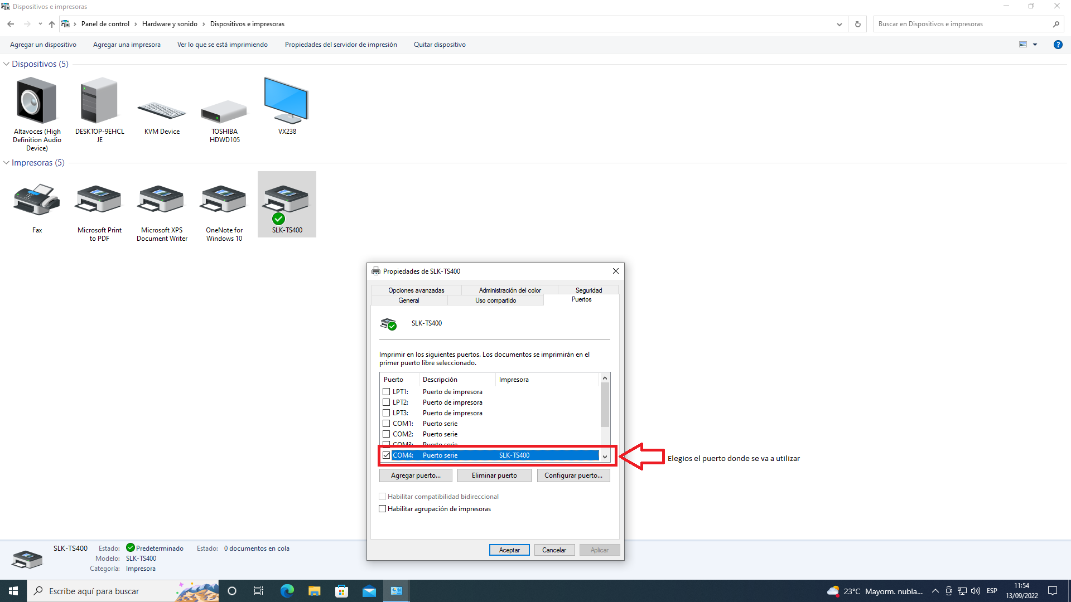Screen dimensions: 1071x602
Task: Select Microsoft Print to PDF printer
Action: tap(99, 201)
